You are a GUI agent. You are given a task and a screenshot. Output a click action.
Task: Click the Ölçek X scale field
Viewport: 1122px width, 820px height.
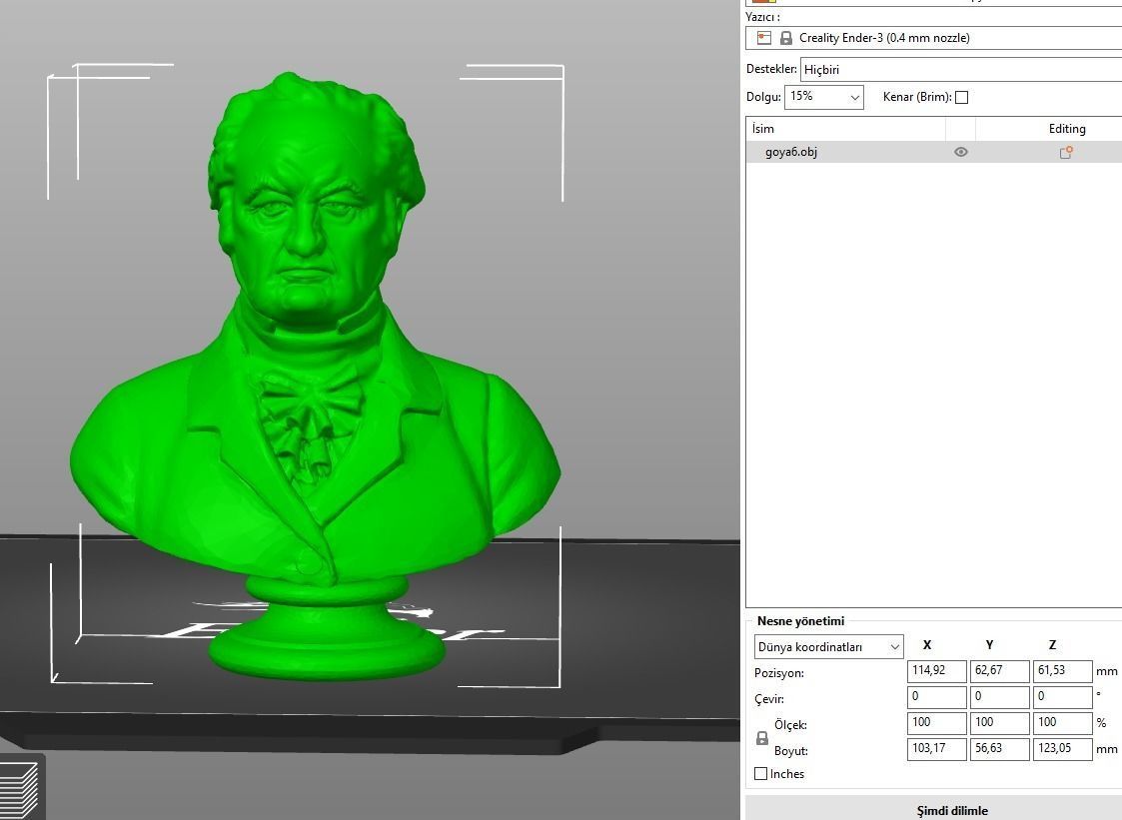937,723
